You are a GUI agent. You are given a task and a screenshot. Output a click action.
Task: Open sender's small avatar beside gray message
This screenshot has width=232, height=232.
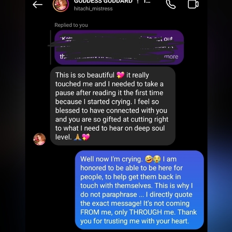39,139
